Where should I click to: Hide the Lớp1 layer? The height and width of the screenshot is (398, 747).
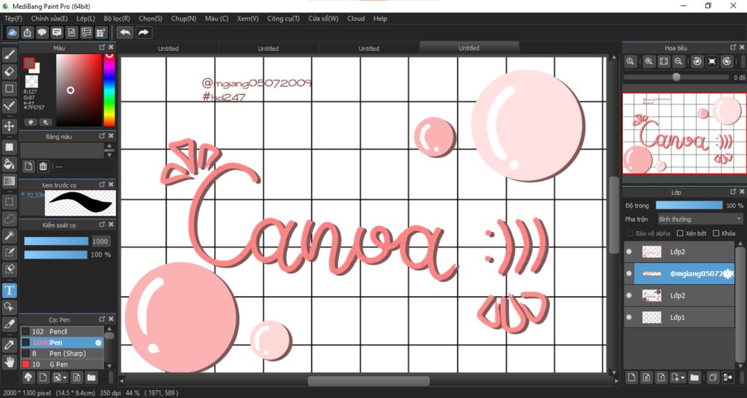pyautogui.click(x=629, y=317)
